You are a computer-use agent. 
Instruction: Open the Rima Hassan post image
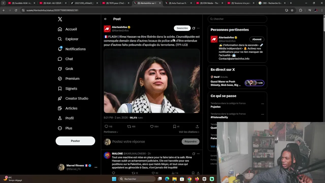point(152,81)
